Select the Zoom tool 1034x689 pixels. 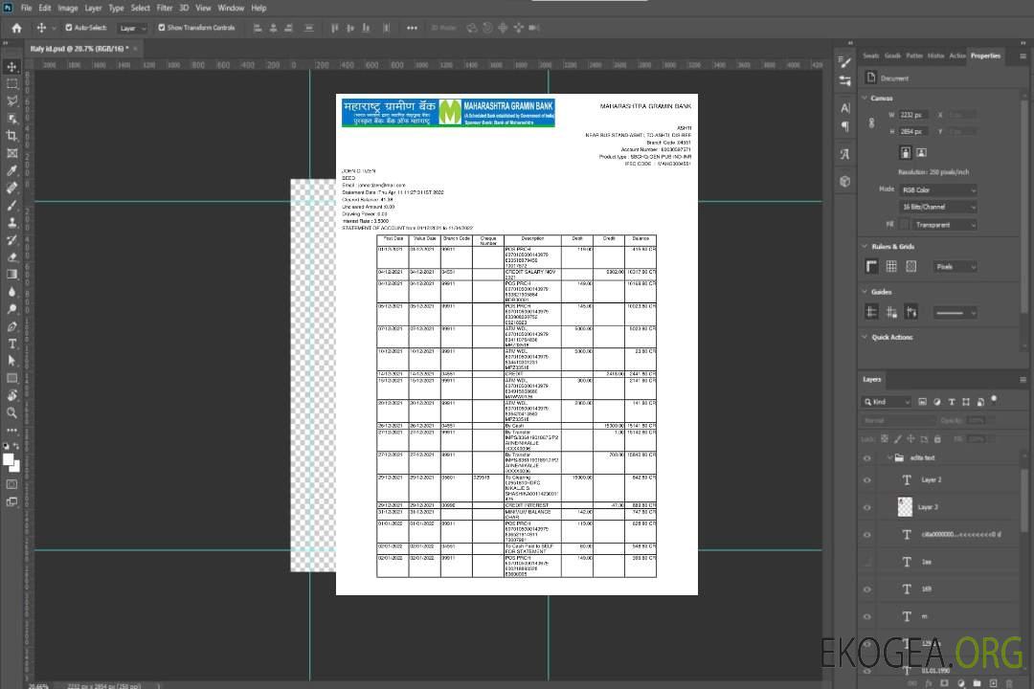(11, 412)
